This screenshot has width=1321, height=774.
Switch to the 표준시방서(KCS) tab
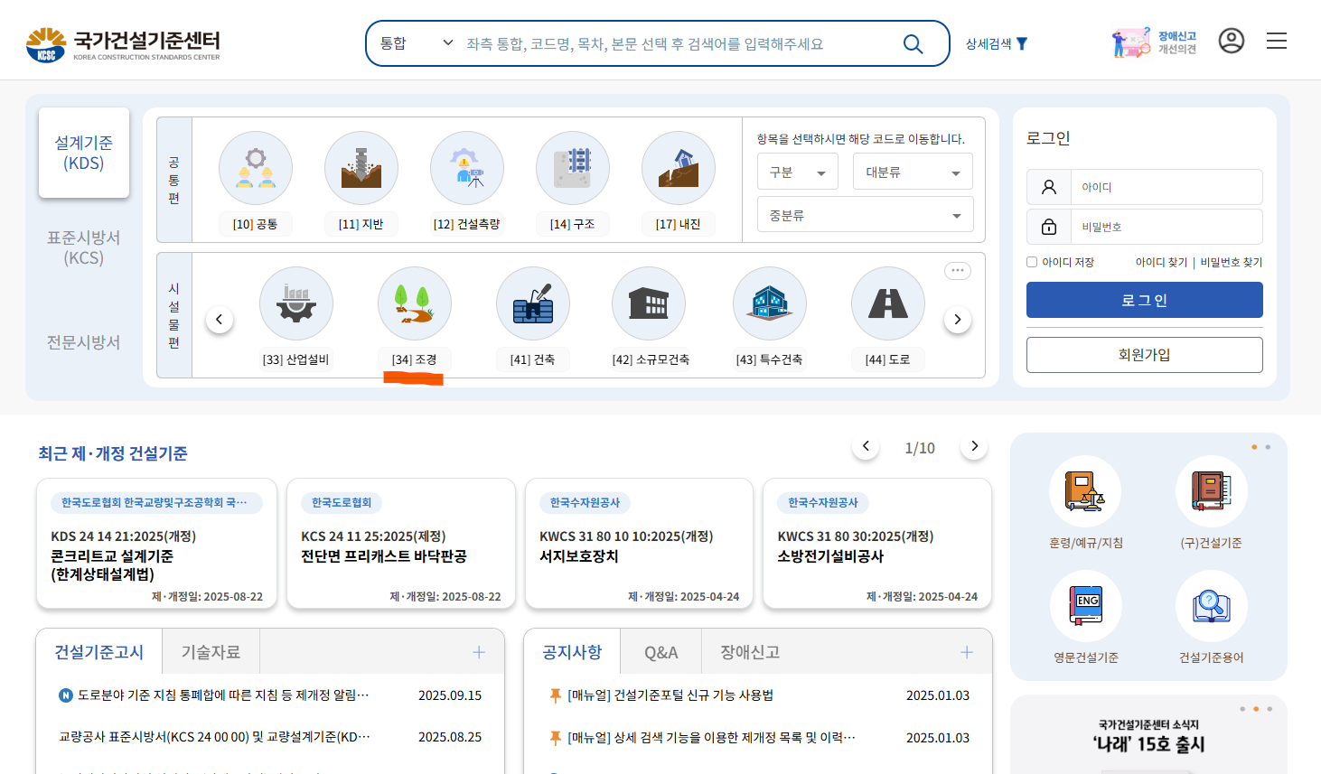pyautogui.click(x=83, y=248)
